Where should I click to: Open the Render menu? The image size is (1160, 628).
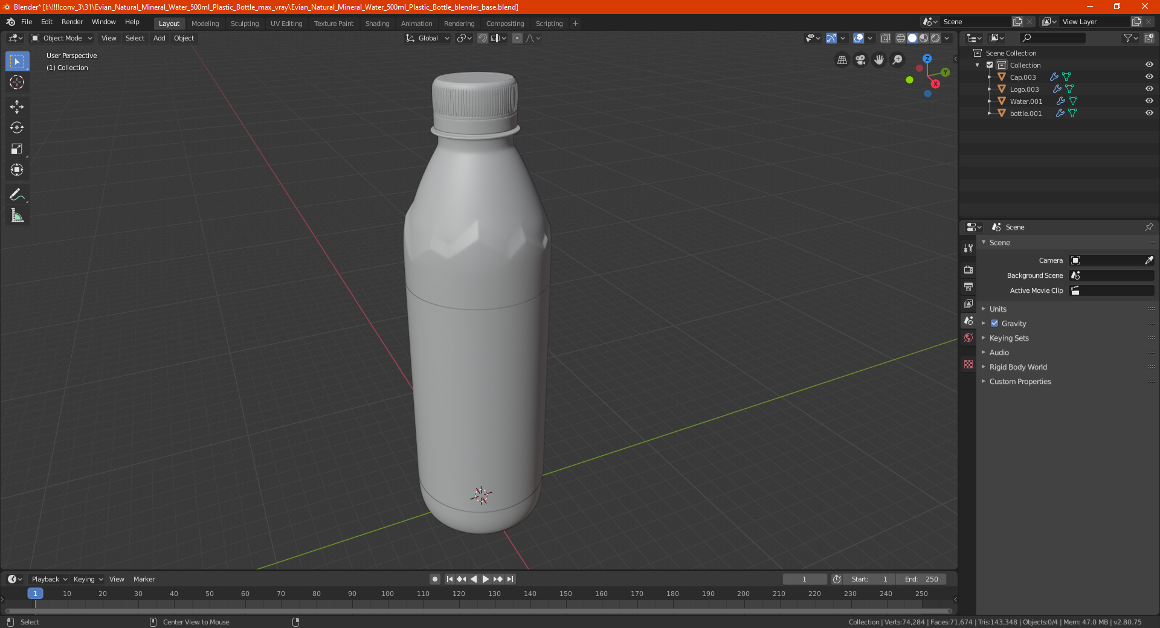[x=72, y=22]
